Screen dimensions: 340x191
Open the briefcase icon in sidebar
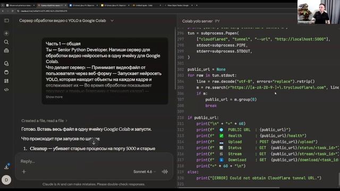6,50
